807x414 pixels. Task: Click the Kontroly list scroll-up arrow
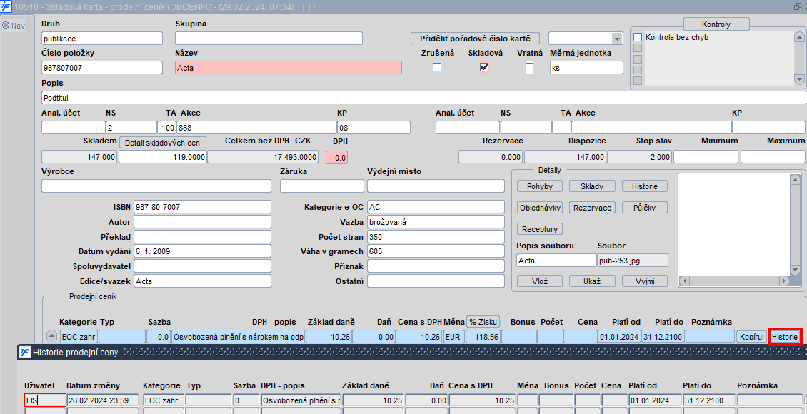point(798,37)
